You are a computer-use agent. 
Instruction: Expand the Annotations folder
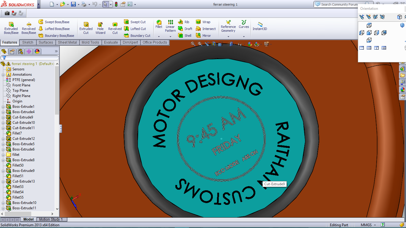pos(3,75)
